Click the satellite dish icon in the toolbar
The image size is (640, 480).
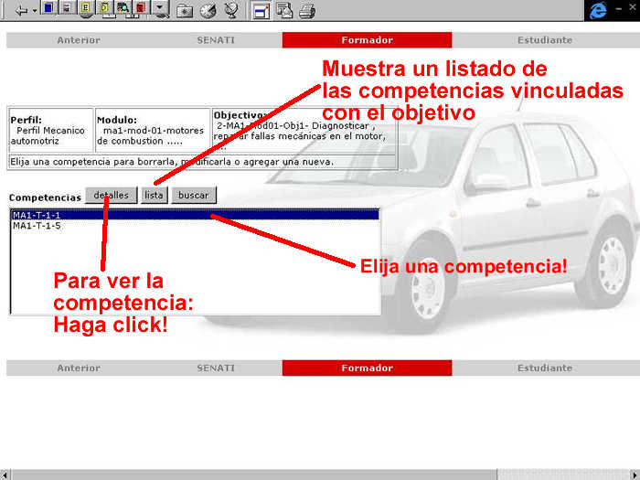pos(230,11)
